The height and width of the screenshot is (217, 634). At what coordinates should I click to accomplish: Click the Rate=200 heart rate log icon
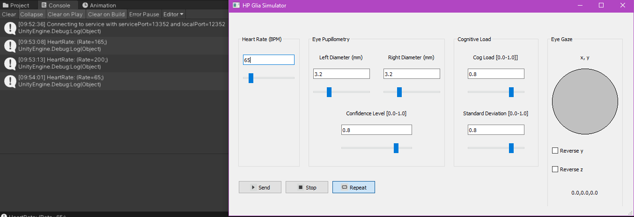click(10, 63)
